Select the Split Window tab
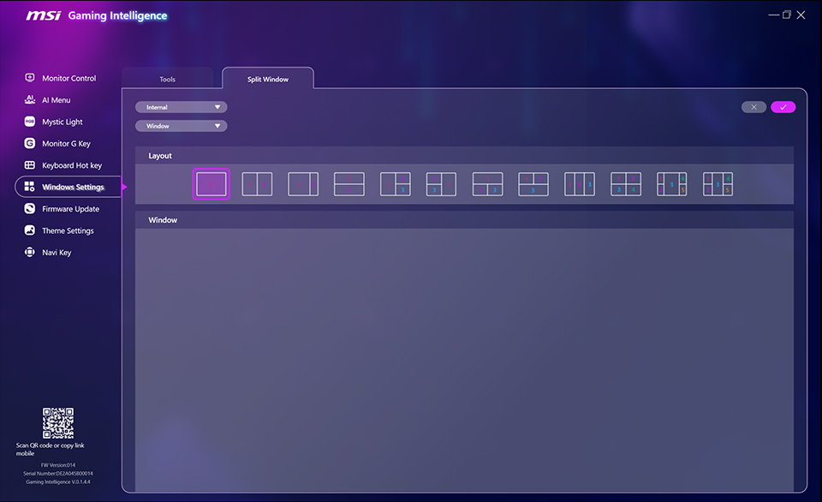This screenshot has width=822, height=502. tap(267, 78)
